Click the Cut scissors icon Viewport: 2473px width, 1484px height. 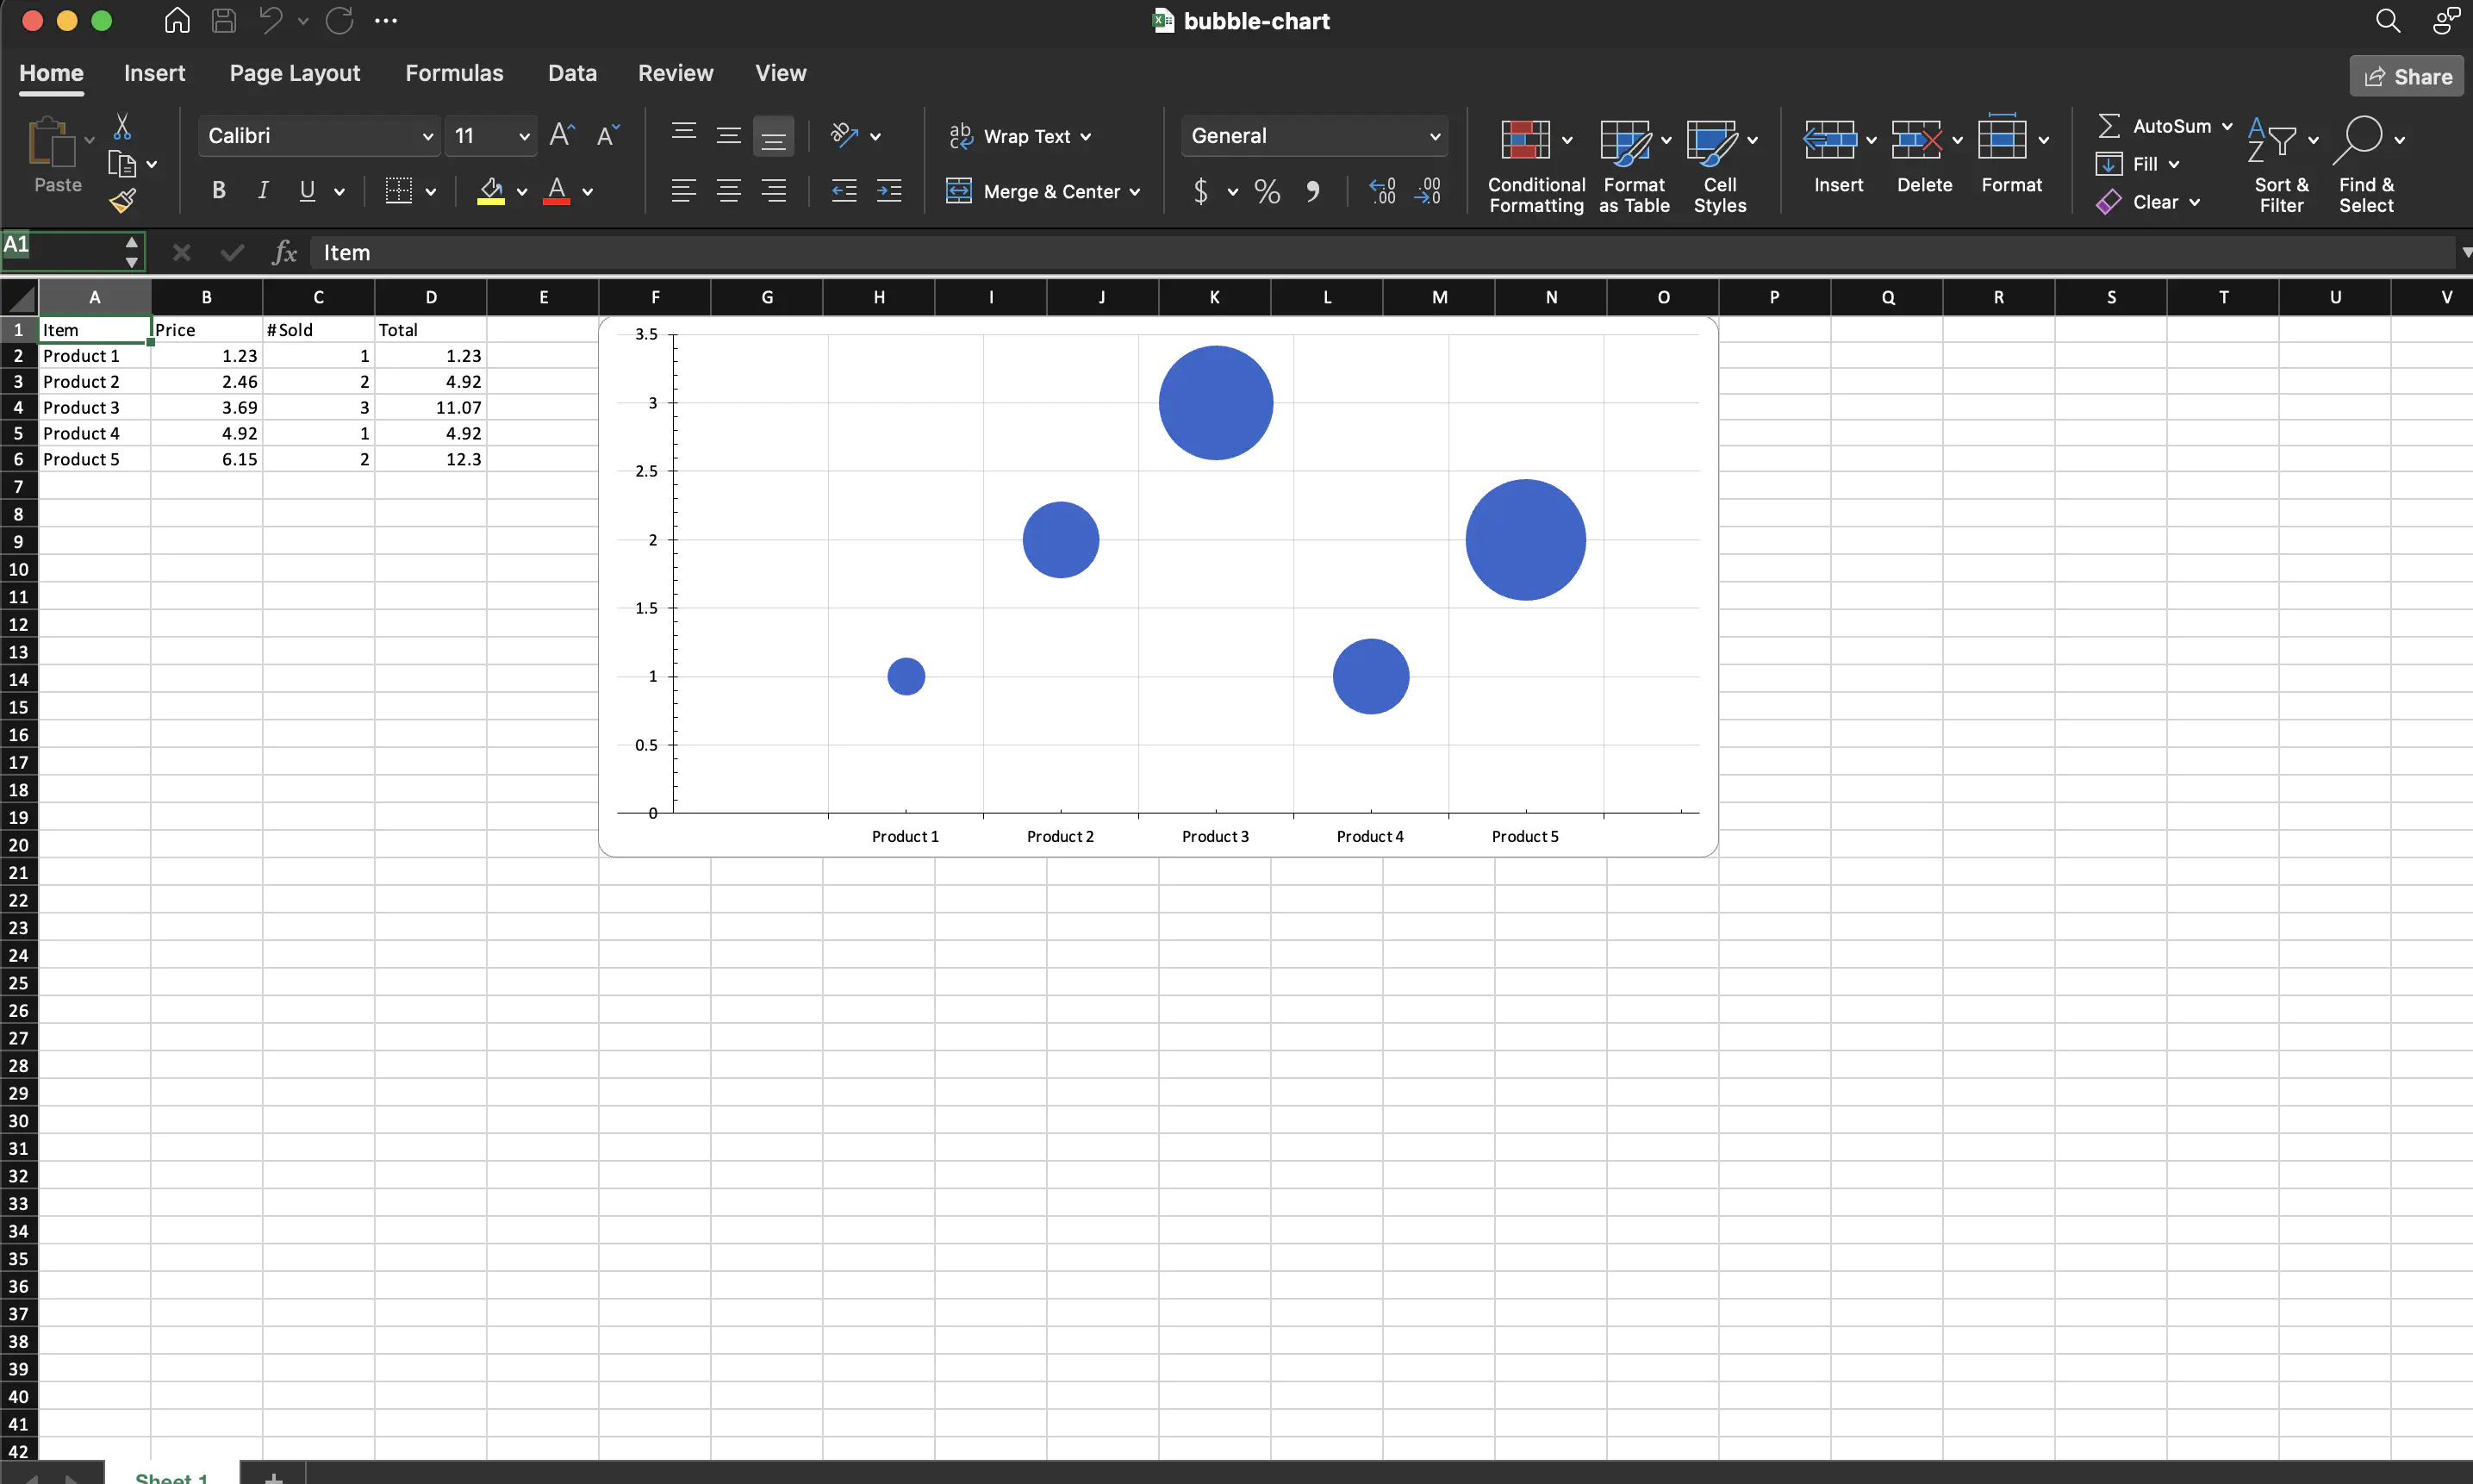coord(122,127)
